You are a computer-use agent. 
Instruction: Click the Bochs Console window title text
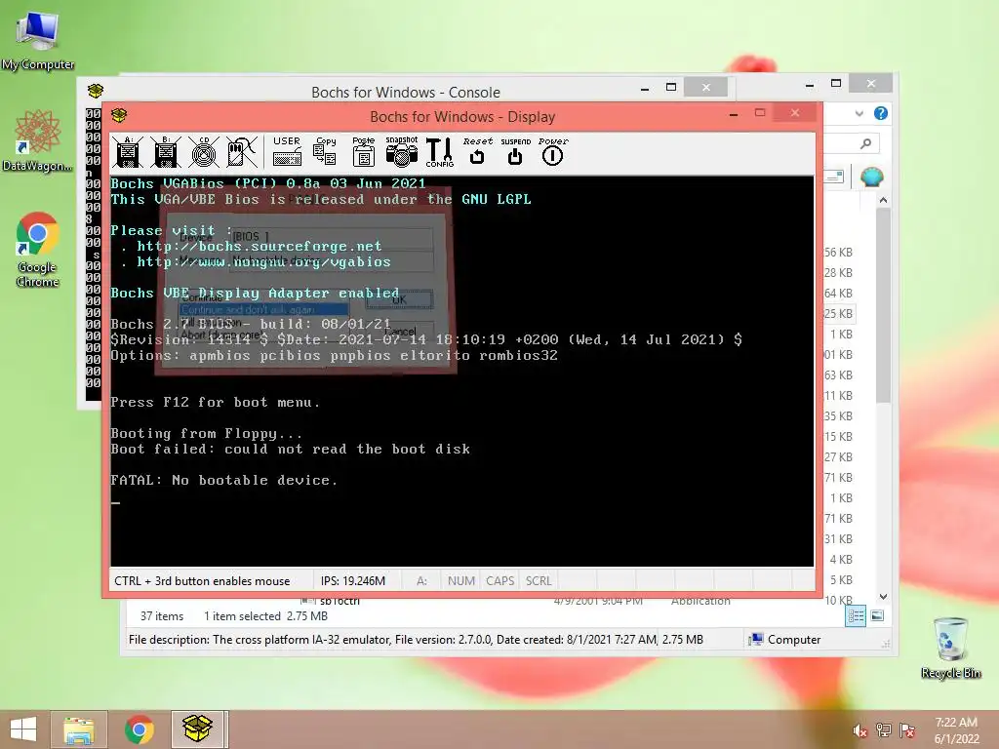tap(406, 93)
